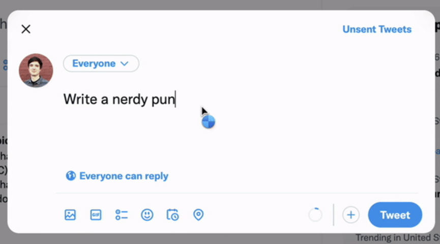Schedule the tweet with the calendar icon
The height and width of the screenshot is (244, 440).
coord(172,215)
